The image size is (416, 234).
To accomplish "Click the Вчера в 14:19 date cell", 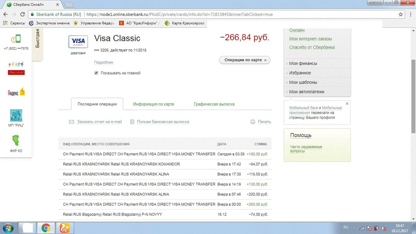I will click(229, 184).
